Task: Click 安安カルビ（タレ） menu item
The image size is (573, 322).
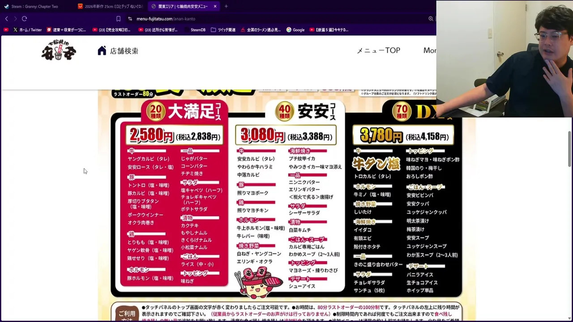Action: pyautogui.click(x=256, y=159)
